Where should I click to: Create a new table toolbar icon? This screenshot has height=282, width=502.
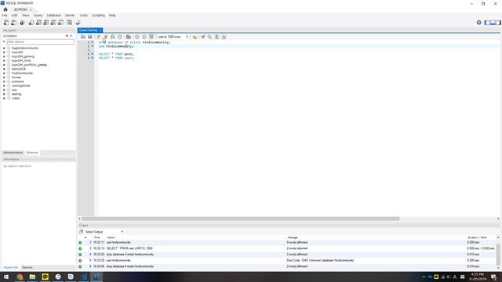[38, 23]
